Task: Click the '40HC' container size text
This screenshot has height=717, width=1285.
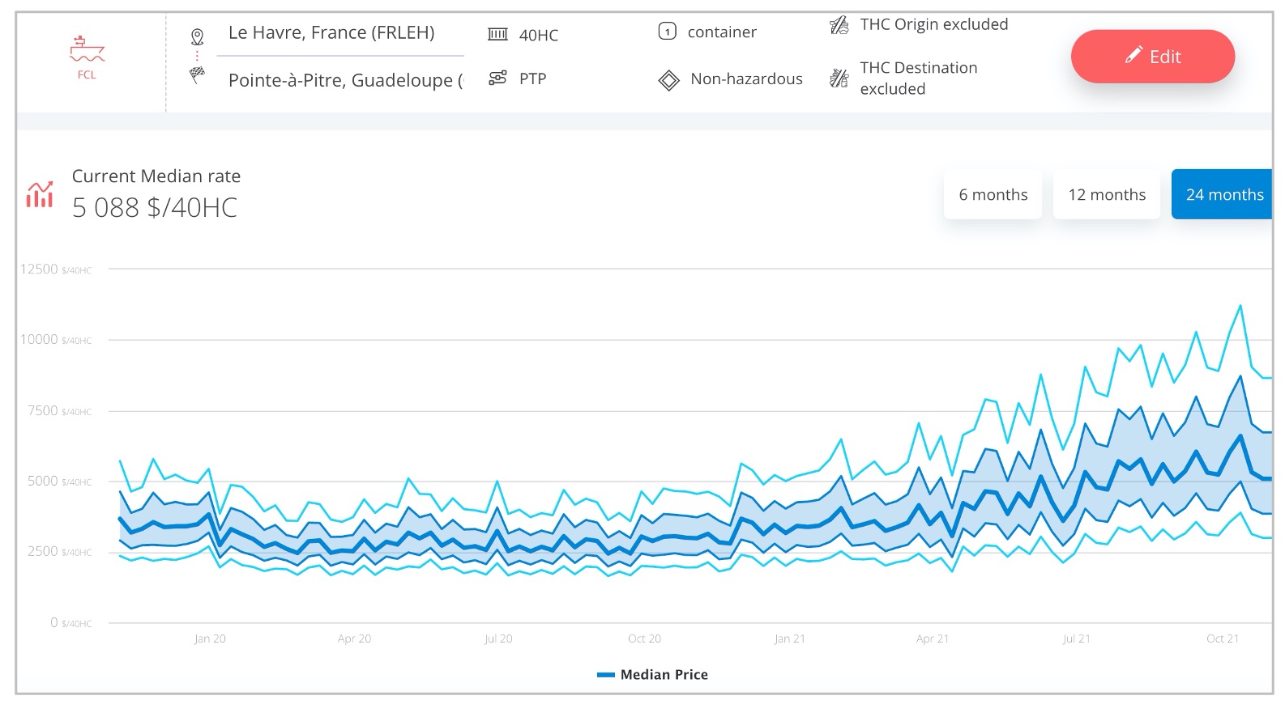Action: [x=539, y=35]
